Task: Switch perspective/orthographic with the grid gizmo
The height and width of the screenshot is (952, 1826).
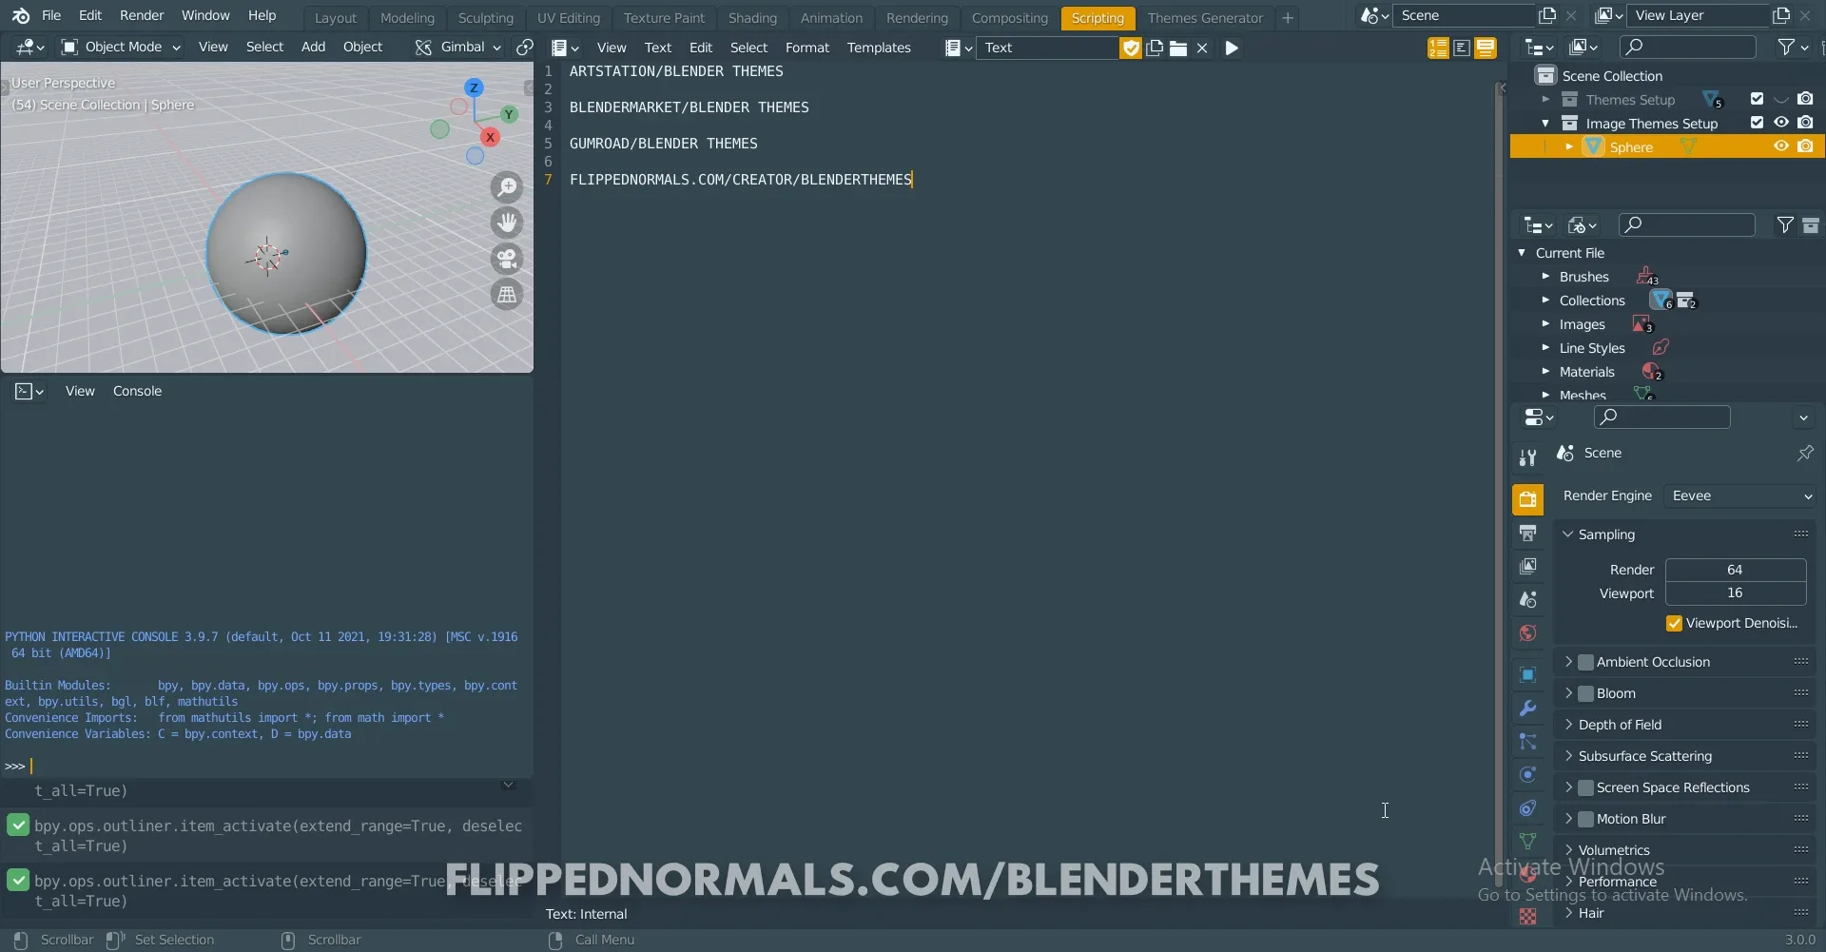Action: click(508, 295)
